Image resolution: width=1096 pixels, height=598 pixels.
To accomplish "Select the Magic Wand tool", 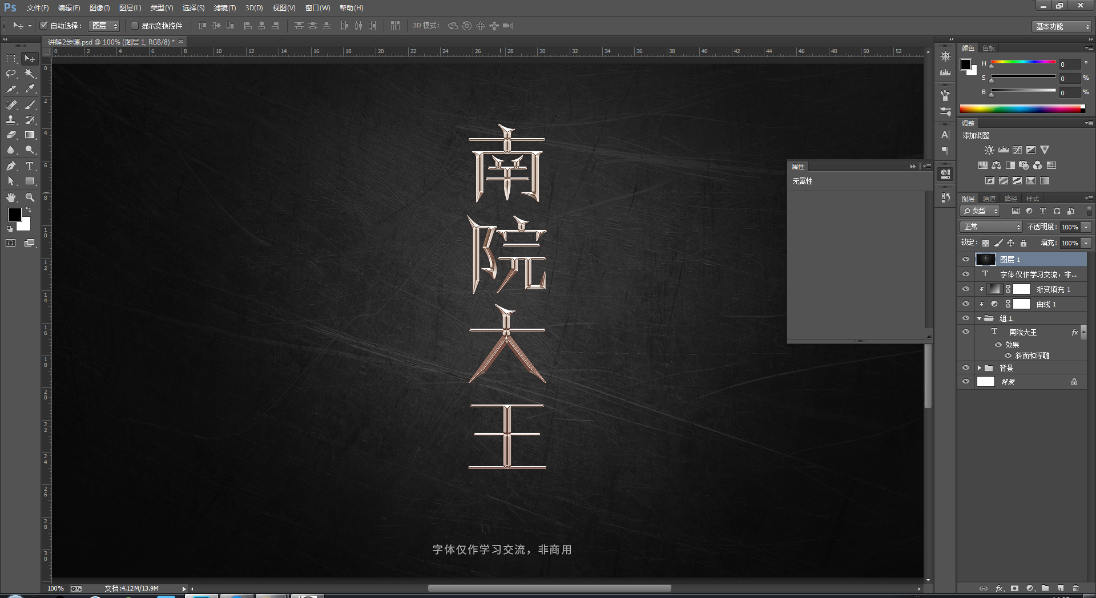I will (x=30, y=74).
